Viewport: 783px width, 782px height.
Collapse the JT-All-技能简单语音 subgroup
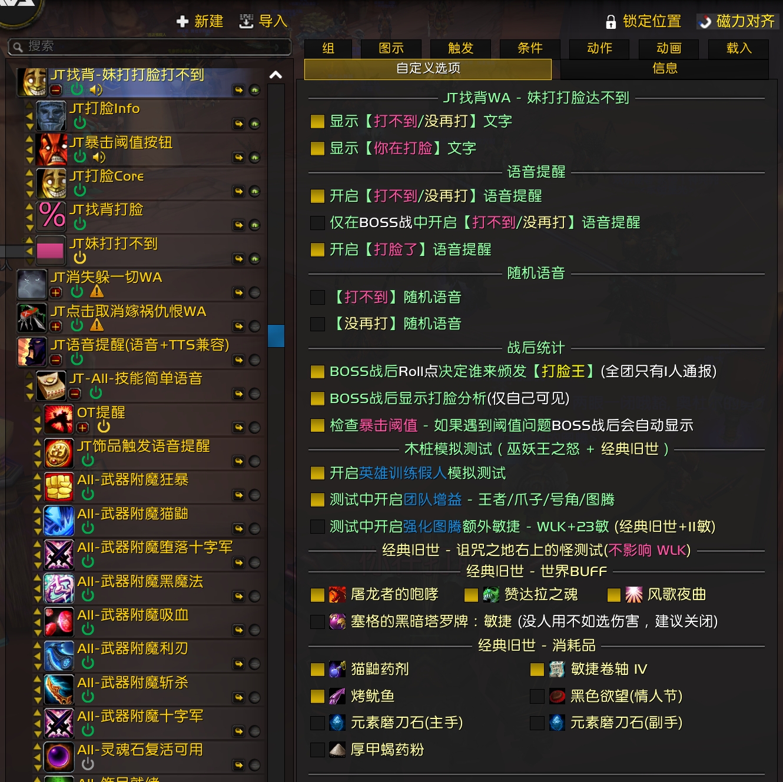75,394
